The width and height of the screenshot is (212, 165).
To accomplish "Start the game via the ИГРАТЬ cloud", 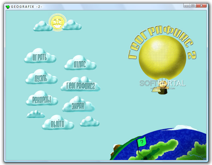I will click(40, 56).
